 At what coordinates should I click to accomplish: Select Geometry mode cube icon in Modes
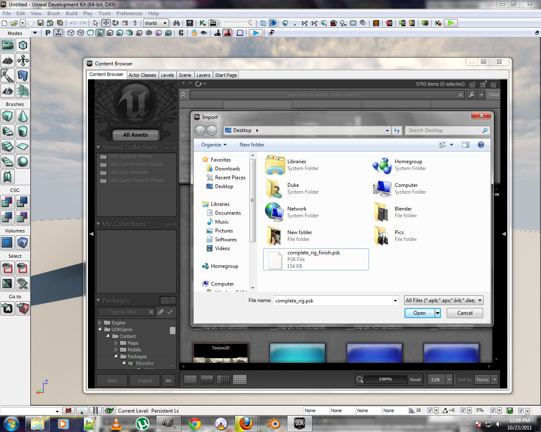(x=23, y=45)
